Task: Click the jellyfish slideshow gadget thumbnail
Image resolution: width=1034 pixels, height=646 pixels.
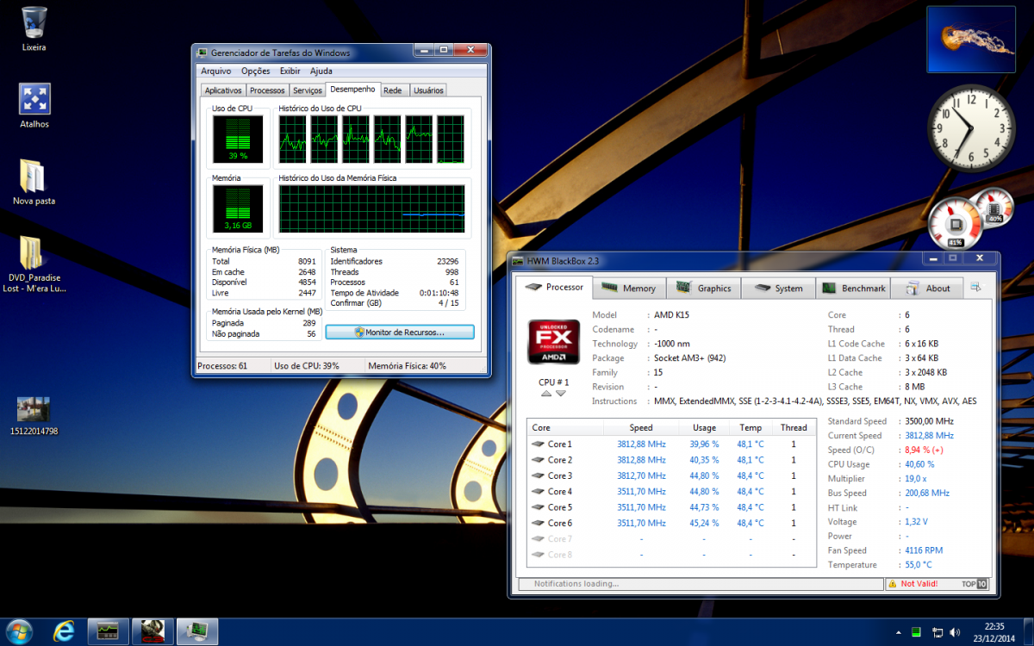Action: [971, 40]
